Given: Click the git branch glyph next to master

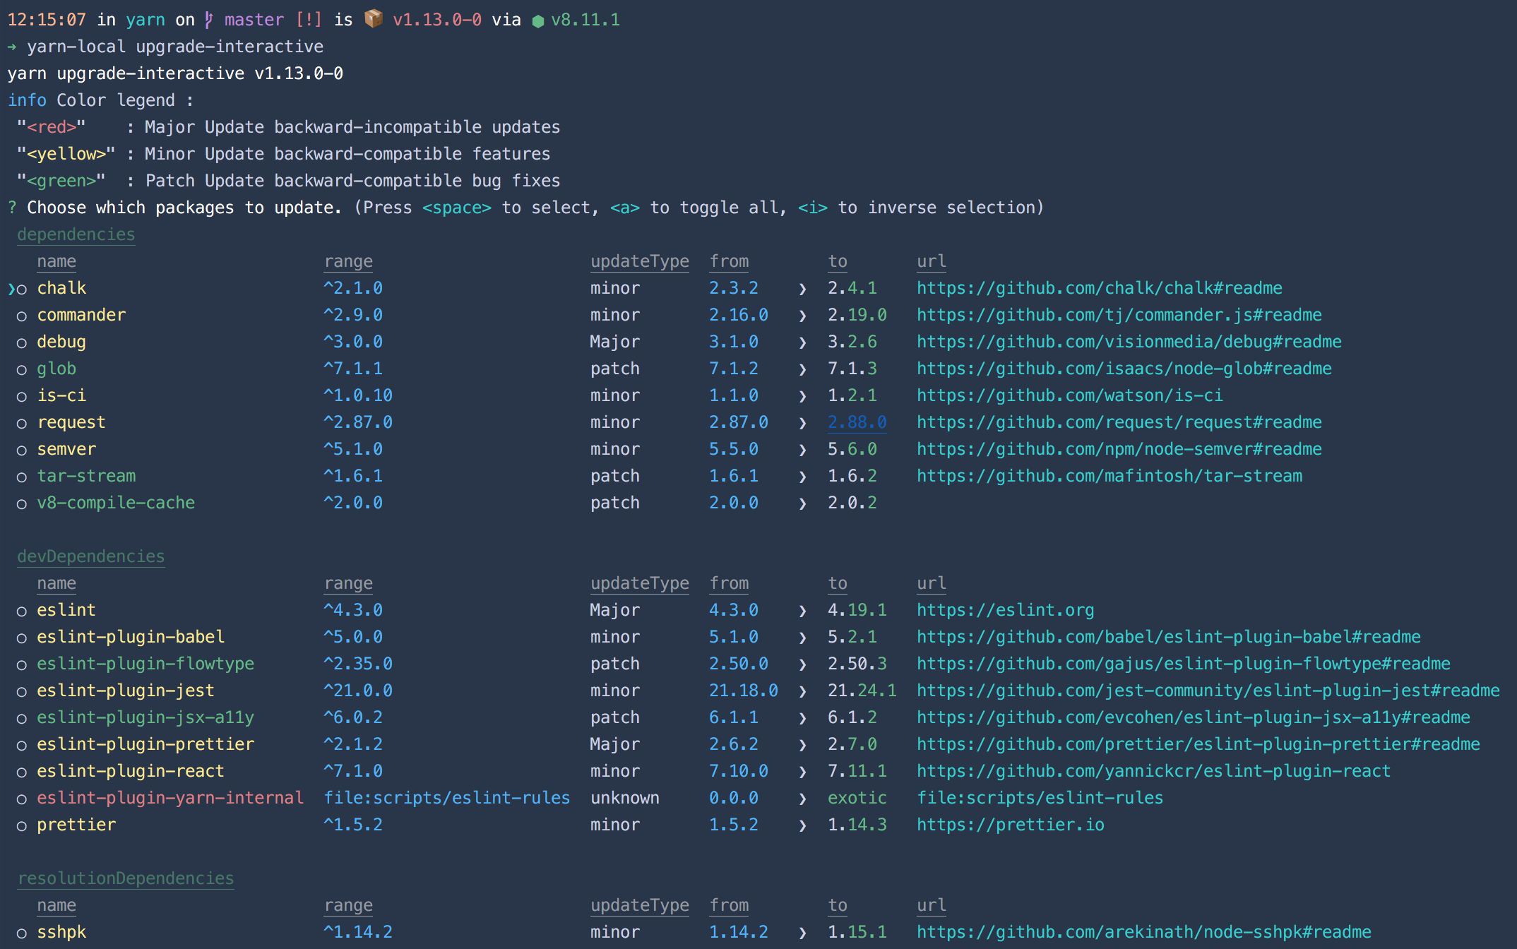Looking at the screenshot, I should 208,19.
